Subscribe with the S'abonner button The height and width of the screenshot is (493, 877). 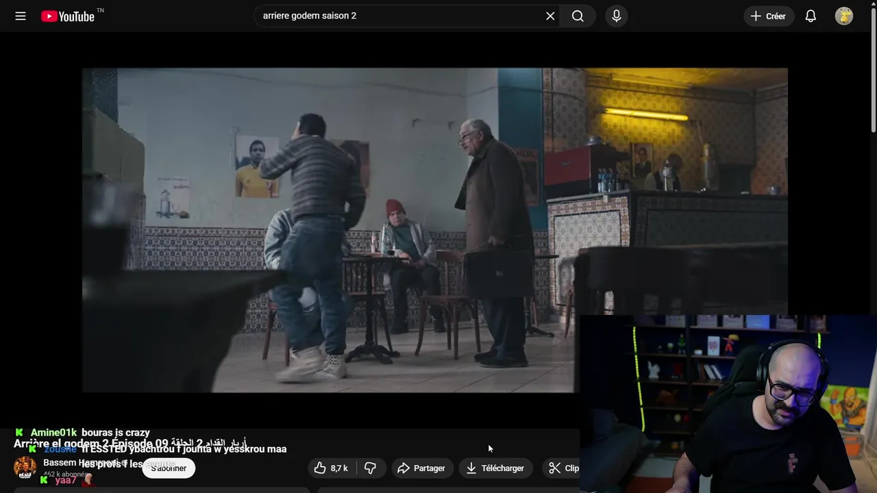coord(169,468)
